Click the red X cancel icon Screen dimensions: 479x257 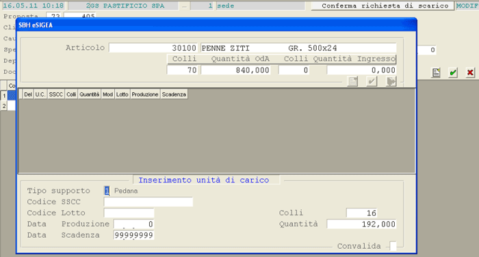[x=470, y=72]
